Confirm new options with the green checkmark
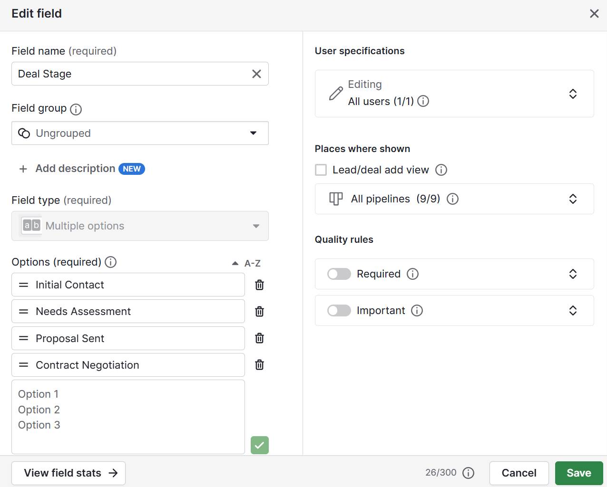 click(x=259, y=445)
